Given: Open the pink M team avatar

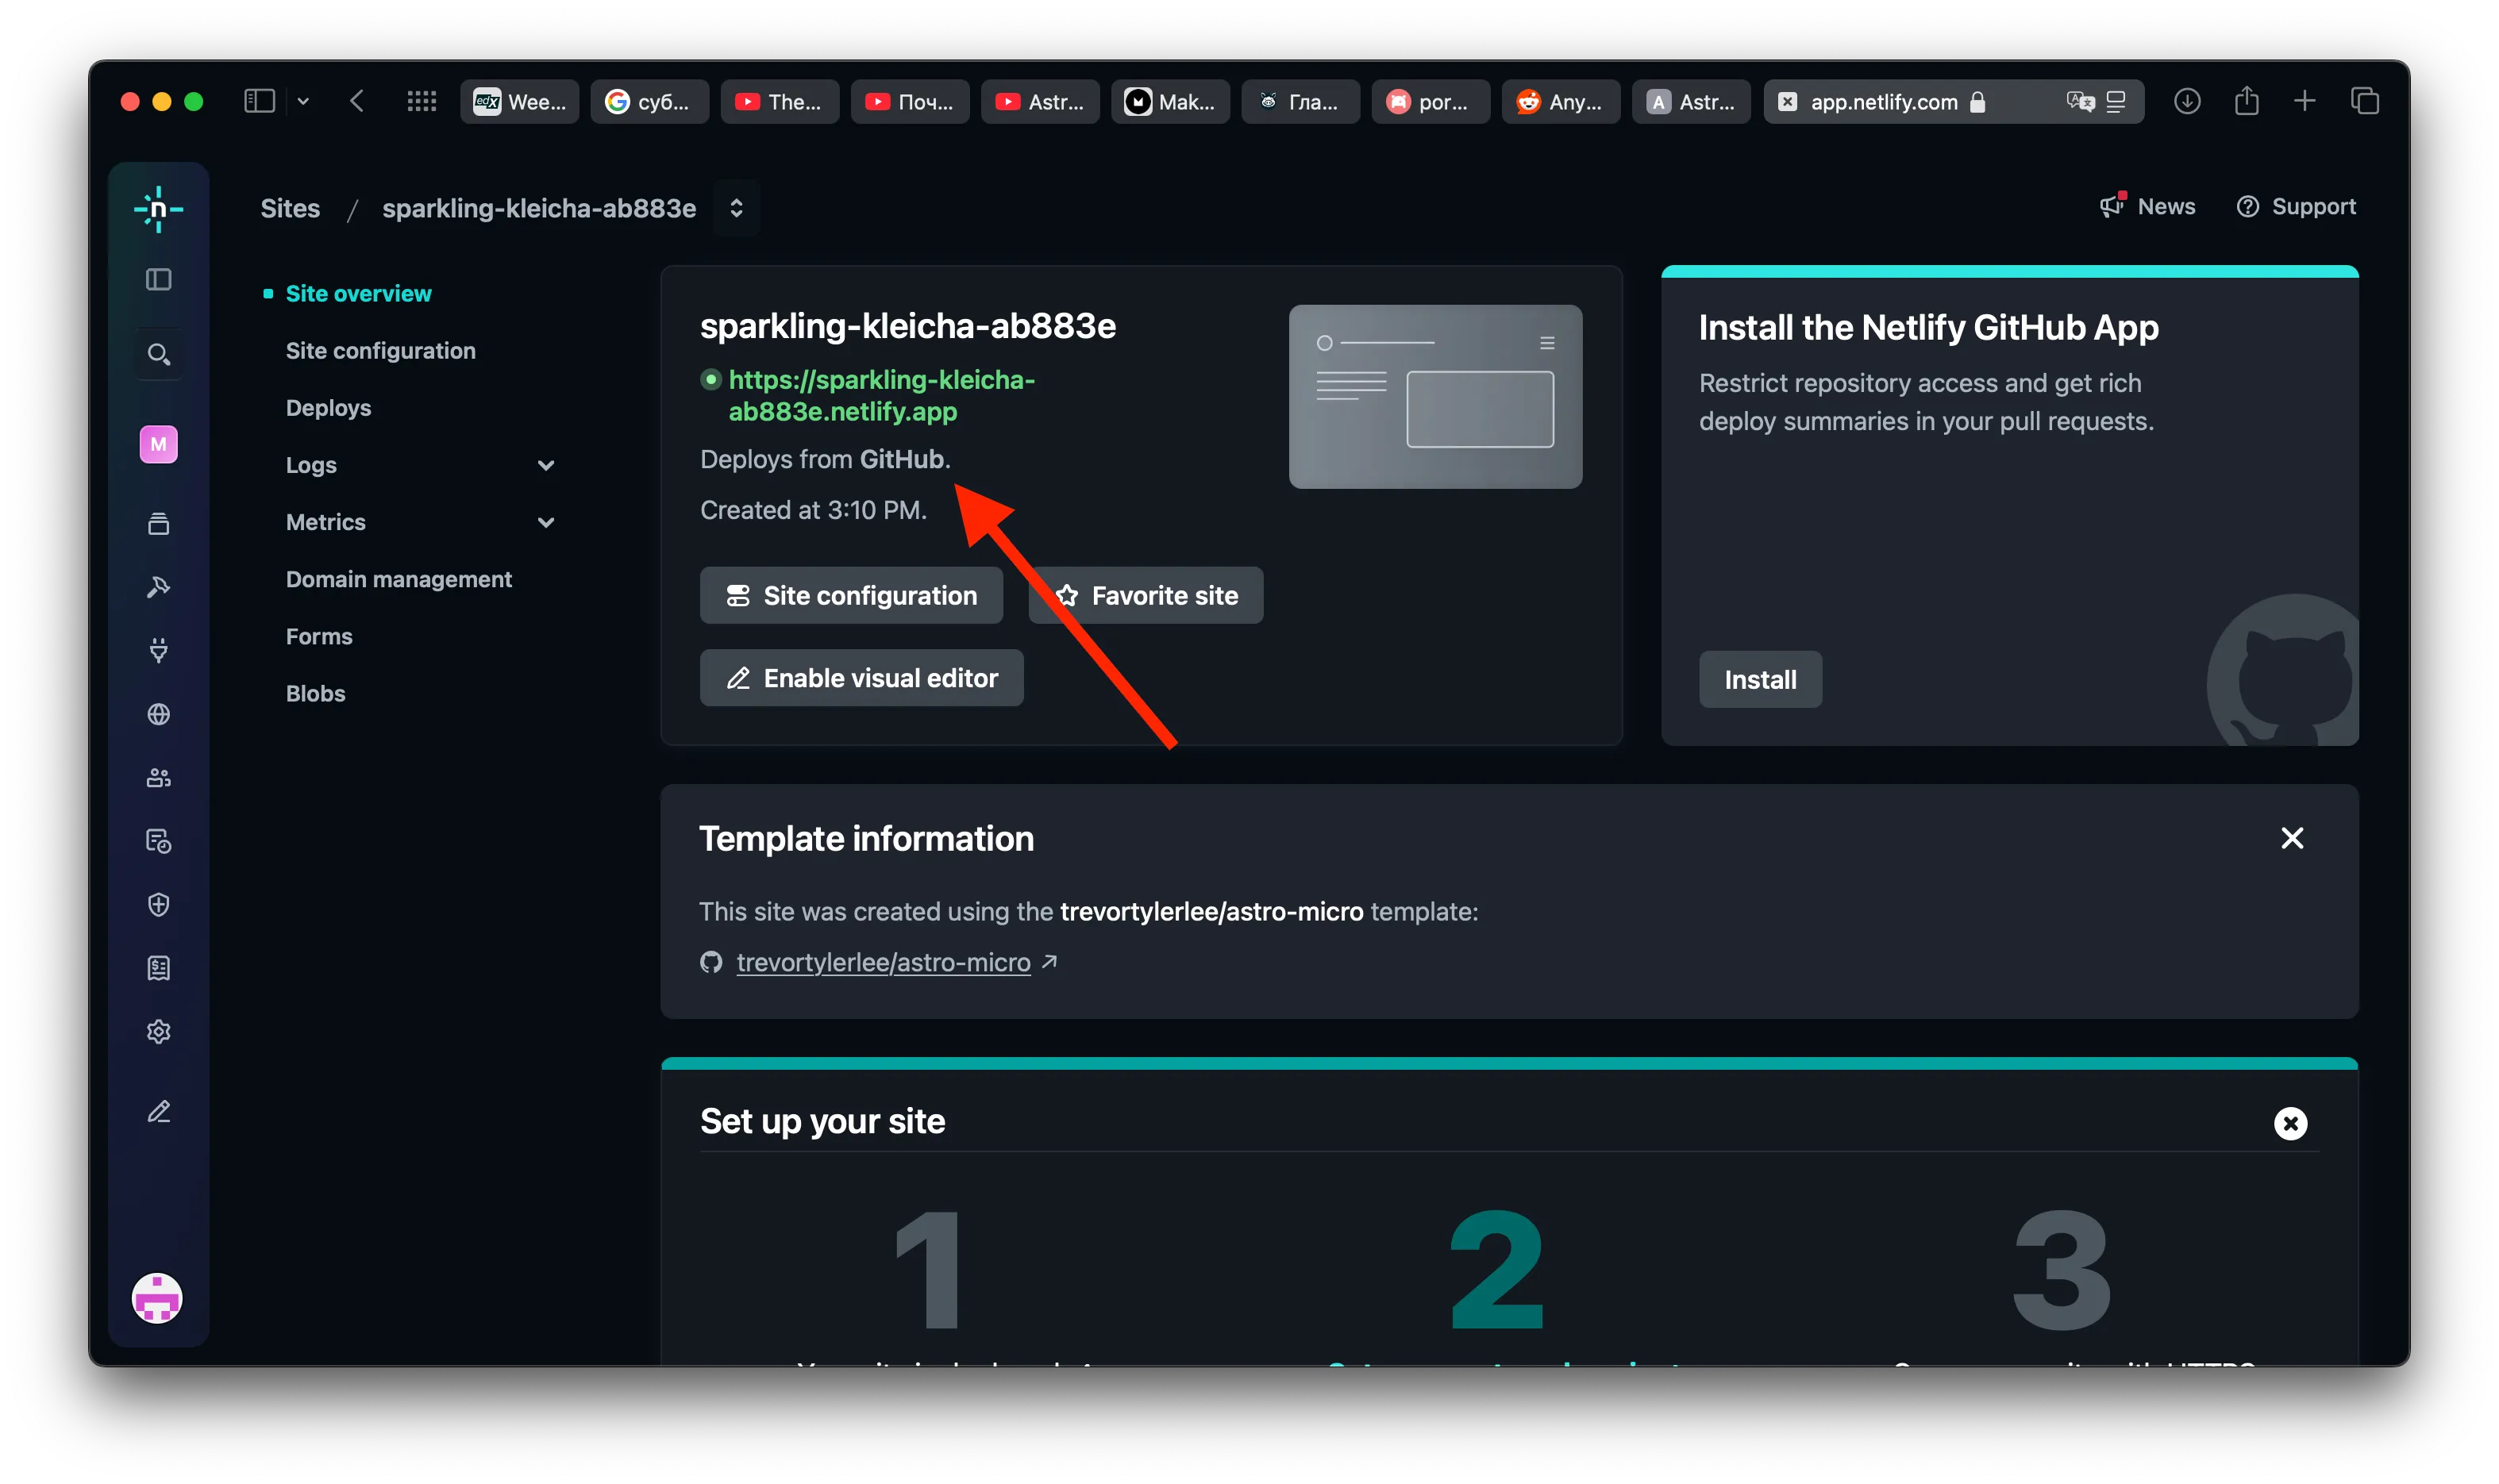Looking at the screenshot, I should 158,444.
